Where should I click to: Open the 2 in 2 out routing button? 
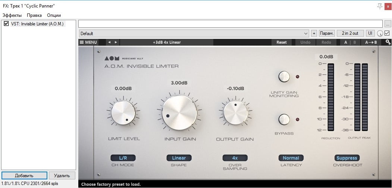point(350,33)
